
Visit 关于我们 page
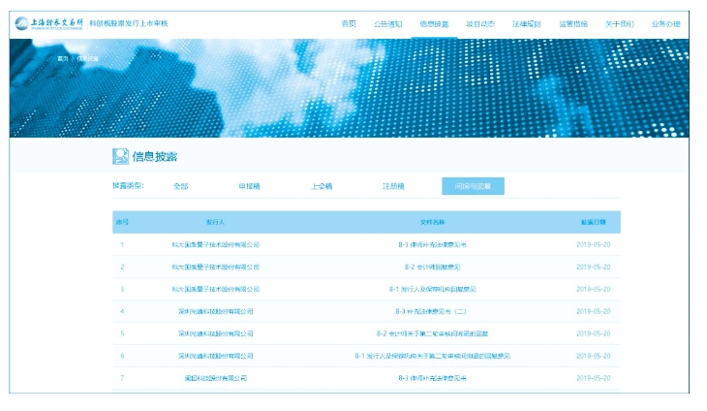coord(619,23)
